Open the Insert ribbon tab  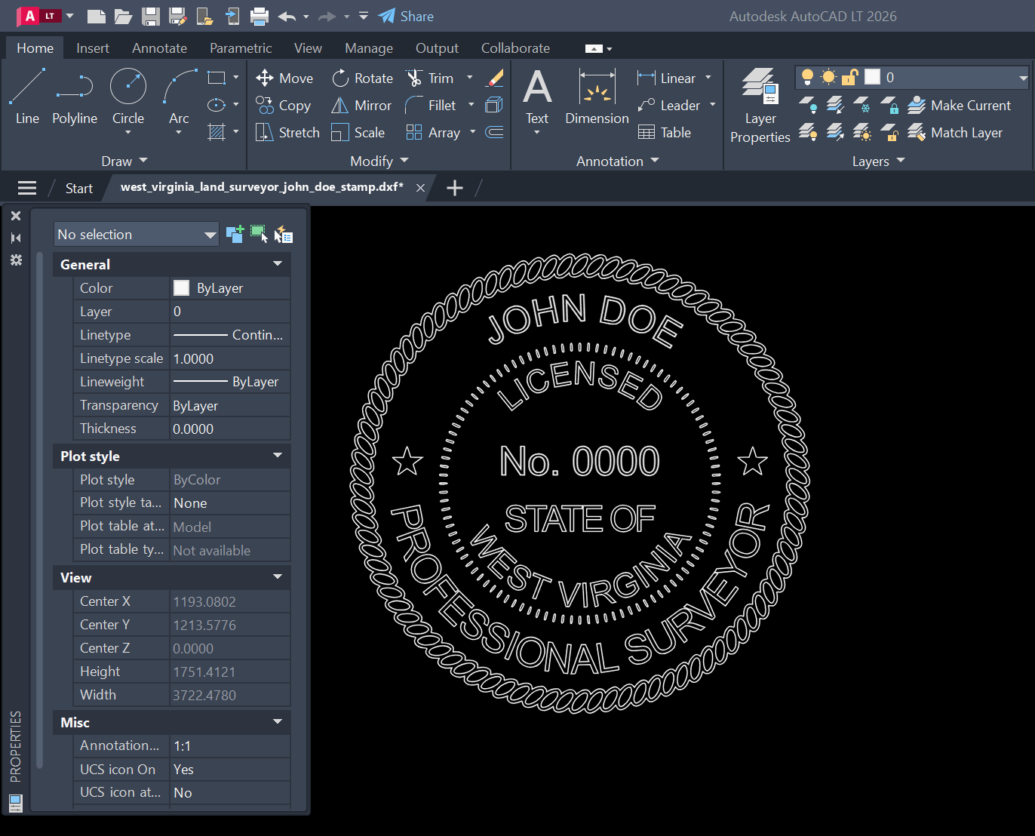(92, 48)
